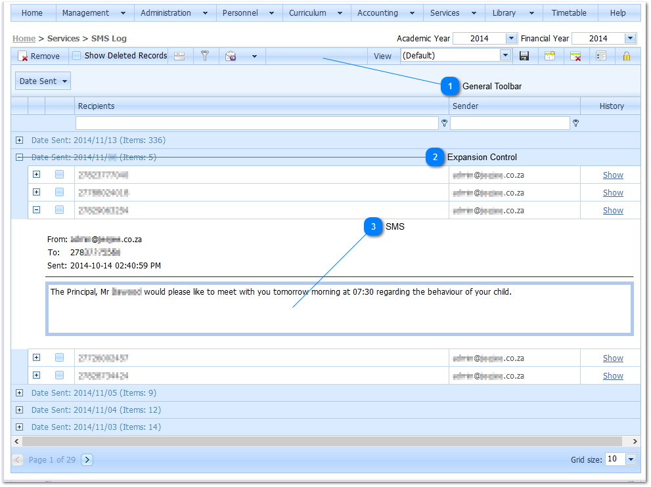Viewport: 651px width, 487px height.
Task: Open the Grid size dropdown
Action: (631, 459)
